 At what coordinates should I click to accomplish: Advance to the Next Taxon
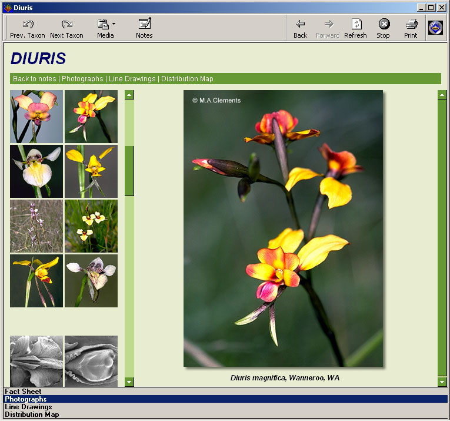coord(66,28)
